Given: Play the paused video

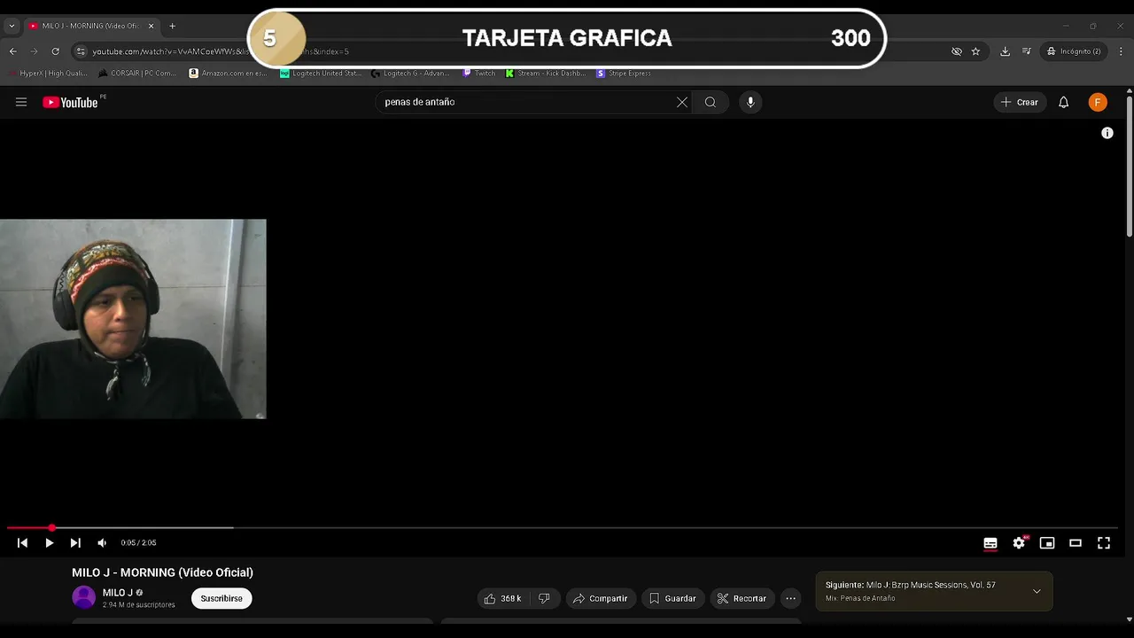Looking at the screenshot, I should coord(49,543).
